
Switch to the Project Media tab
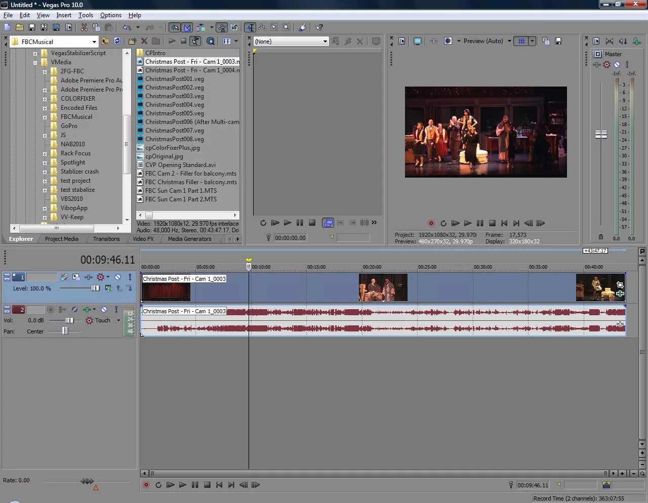61,239
